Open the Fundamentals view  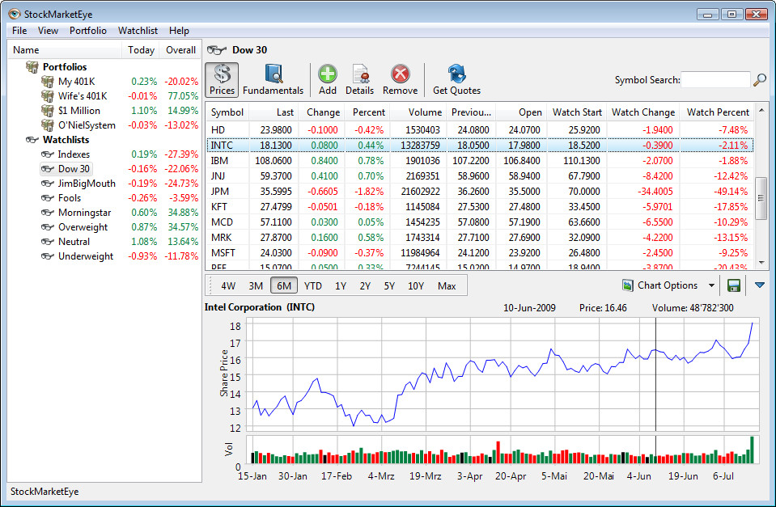tap(274, 79)
